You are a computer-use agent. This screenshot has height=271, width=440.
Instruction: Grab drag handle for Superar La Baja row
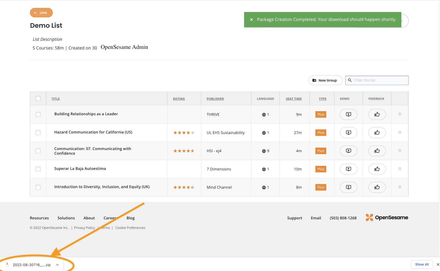400,169
